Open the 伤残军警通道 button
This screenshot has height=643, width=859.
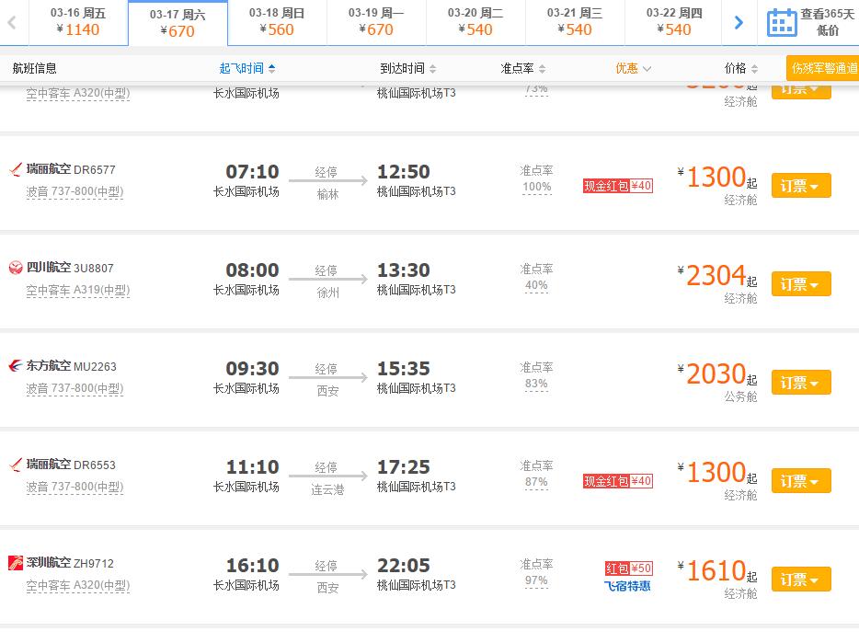[x=822, y=68]
